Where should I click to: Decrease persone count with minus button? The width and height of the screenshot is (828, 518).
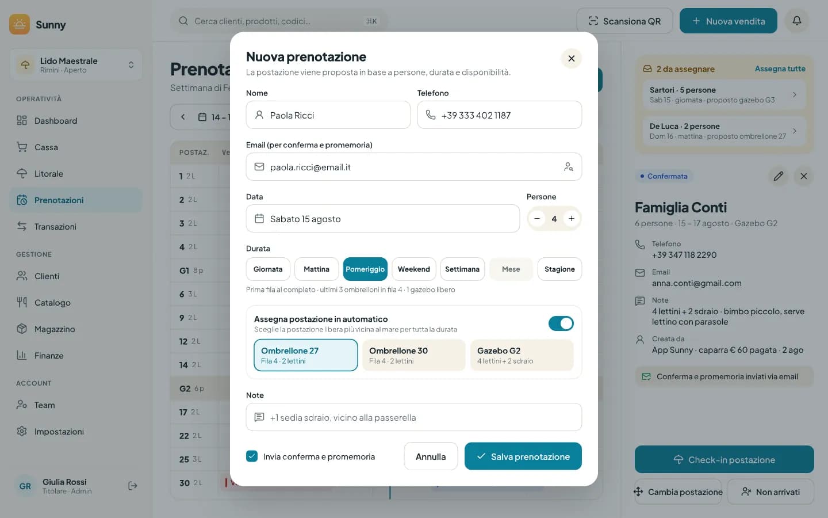pyautogui.click(x=537, y=219)
